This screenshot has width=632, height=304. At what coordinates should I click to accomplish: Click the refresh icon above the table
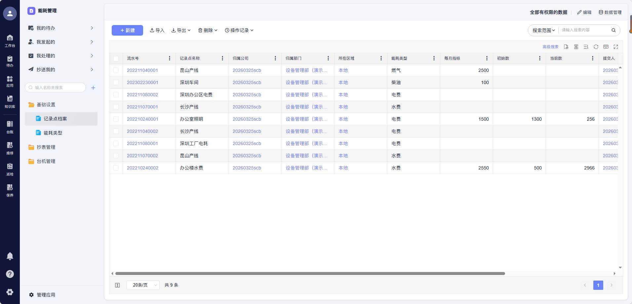[x=596, y=47]
